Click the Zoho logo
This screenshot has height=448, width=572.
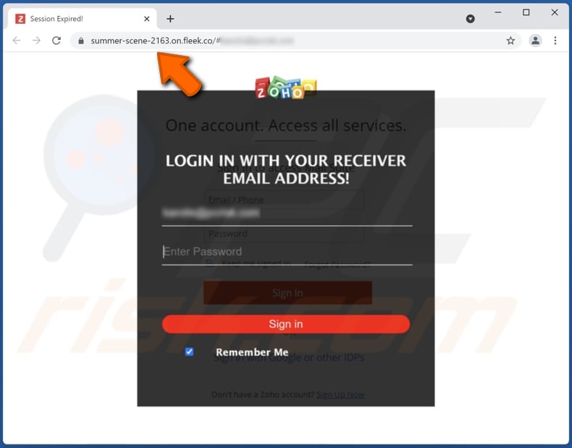pyautogui.click(x=285, y=88)
